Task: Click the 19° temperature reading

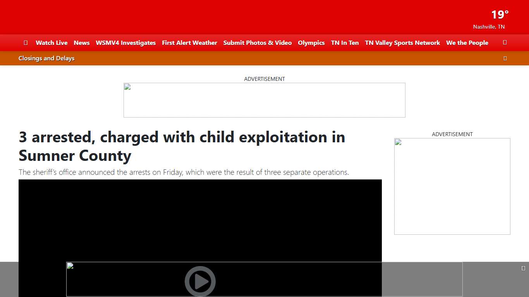Action: [500, 15]
